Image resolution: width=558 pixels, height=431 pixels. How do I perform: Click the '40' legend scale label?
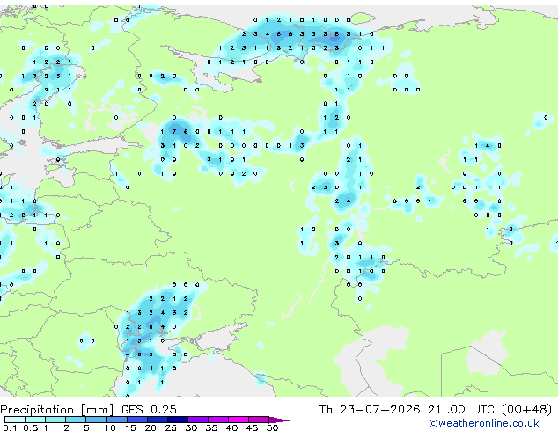pyautogui.click(x=231, y=427)
